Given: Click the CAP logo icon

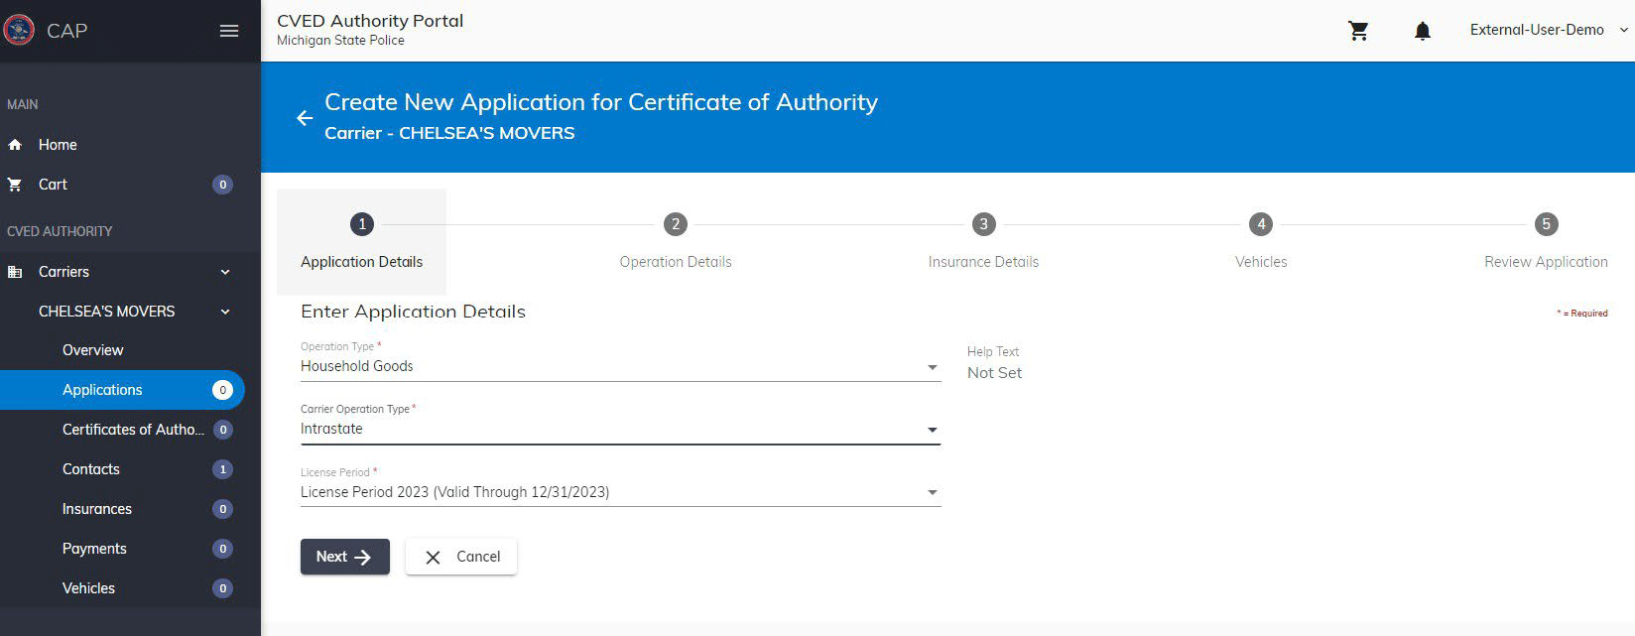Looking at the screenshot, I should coord(19,30).
